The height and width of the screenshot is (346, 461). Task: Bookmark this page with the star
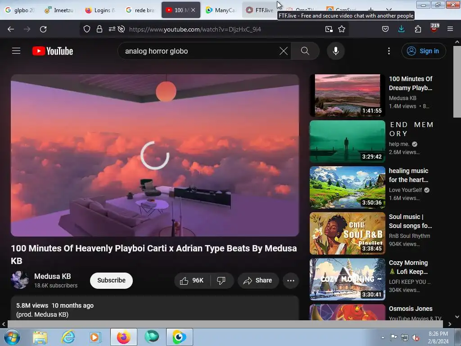(x=342, y=29)
